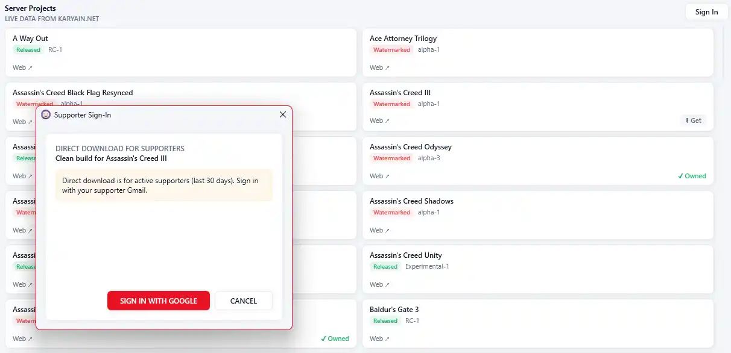Click the Sign In button at top right

tap(706, 12)
